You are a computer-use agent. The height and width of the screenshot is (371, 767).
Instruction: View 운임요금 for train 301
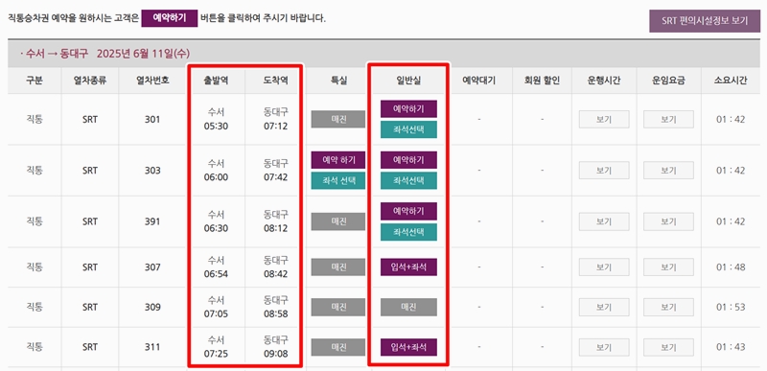[x=668, y=119]
